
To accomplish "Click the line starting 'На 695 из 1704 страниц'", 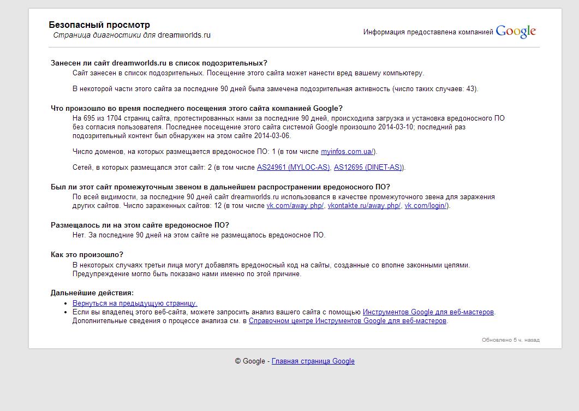I will click(x=288, y=118).
